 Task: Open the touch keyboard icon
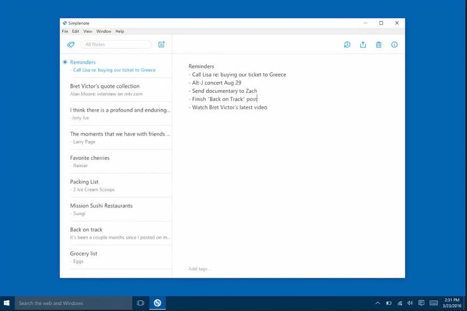(x=434, y=303)
